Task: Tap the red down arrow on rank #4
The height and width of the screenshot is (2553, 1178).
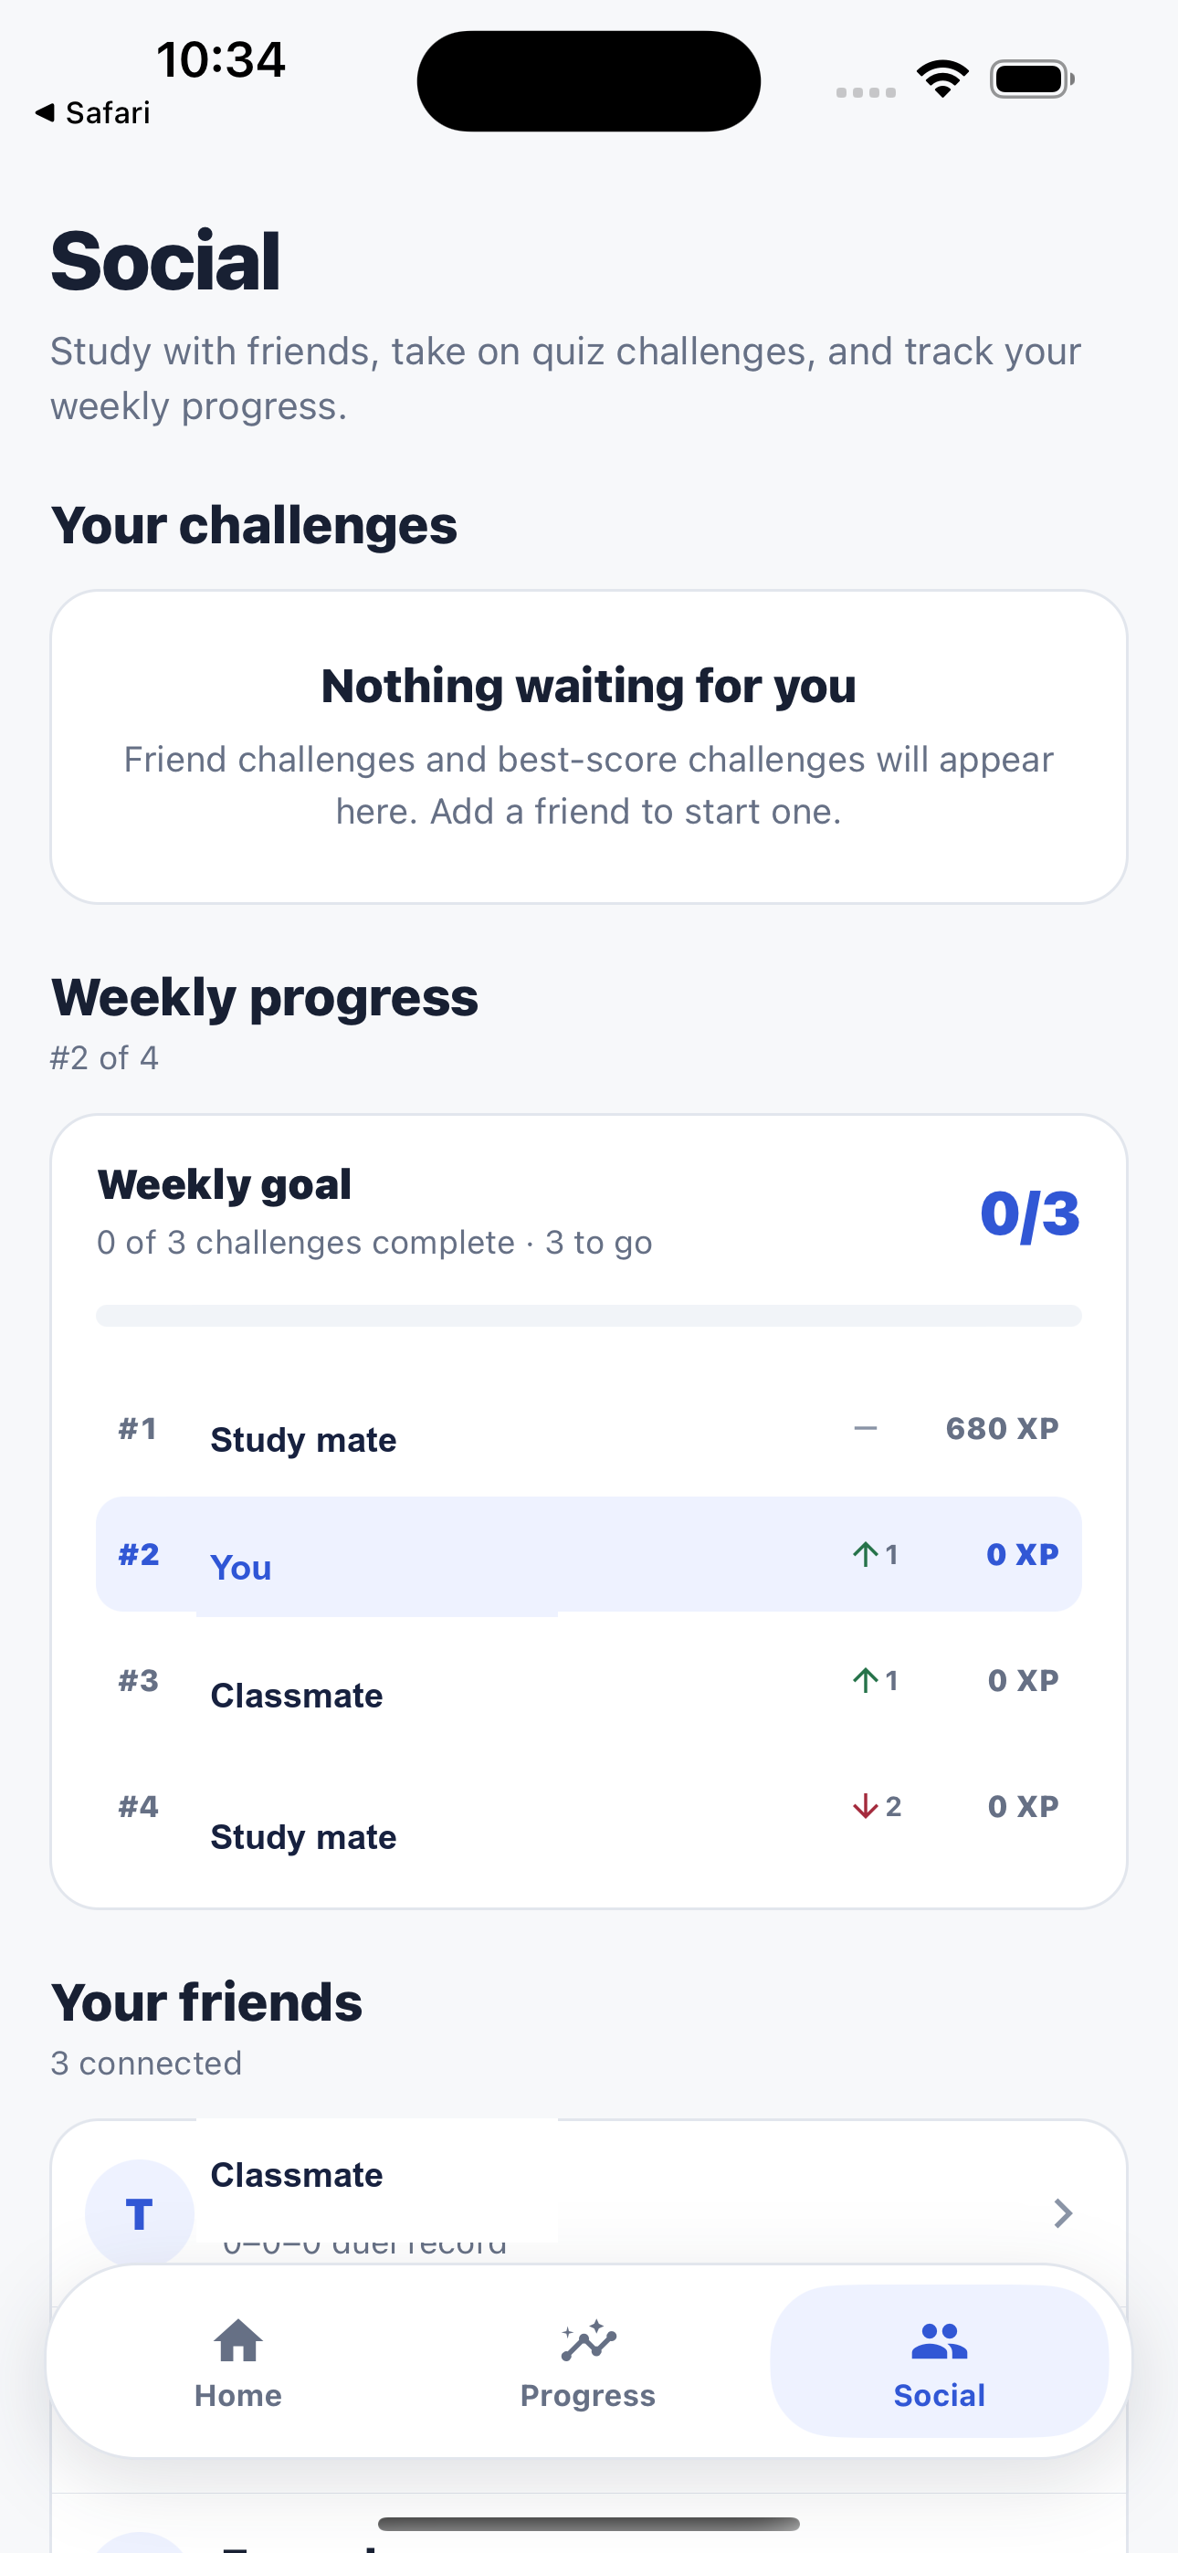Action: [x=865, y=1806]
